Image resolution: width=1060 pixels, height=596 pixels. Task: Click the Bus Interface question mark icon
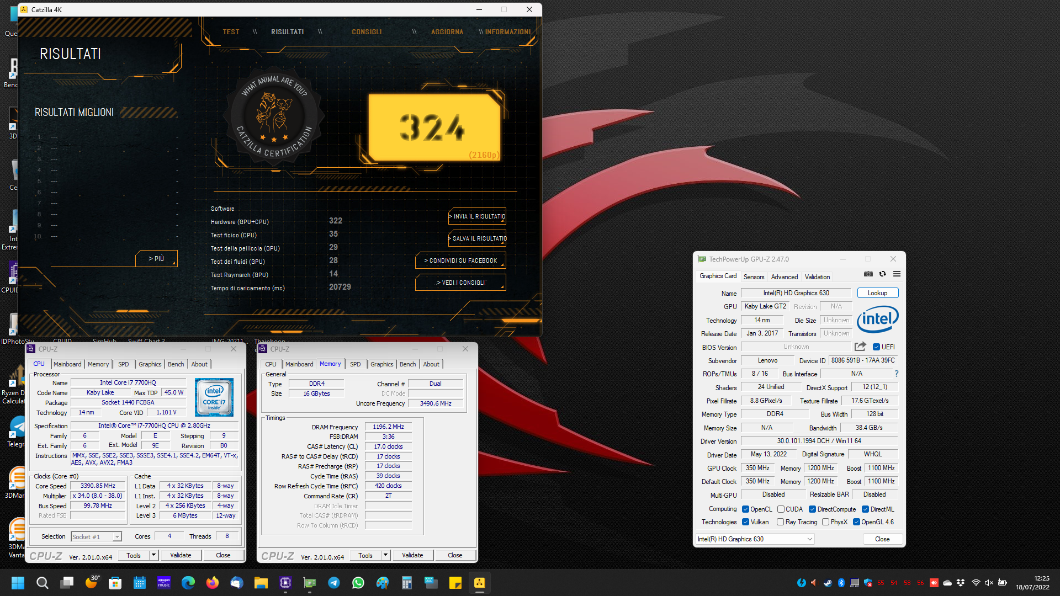tap(897, 374)
